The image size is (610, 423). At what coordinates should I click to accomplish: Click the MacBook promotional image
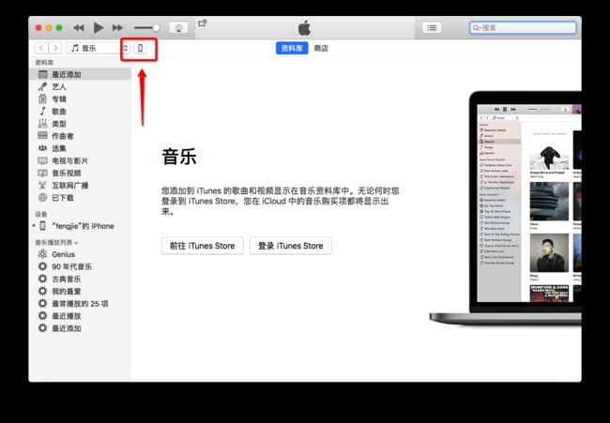(x=506, y=208)
